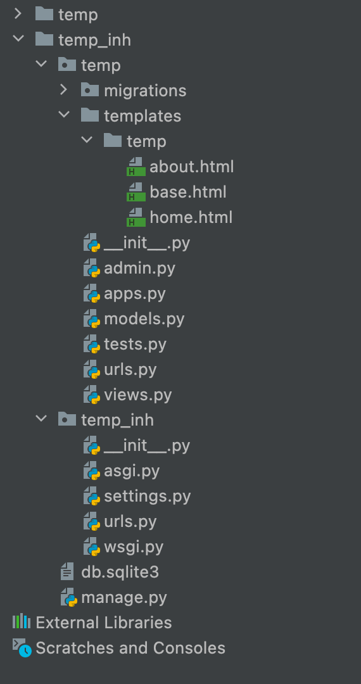Image resolution: width=361 pixels, height=684 pixels.
Task: Click the Python icon beside admin.py
Action: pyautogui.click(x=92, y=268)
